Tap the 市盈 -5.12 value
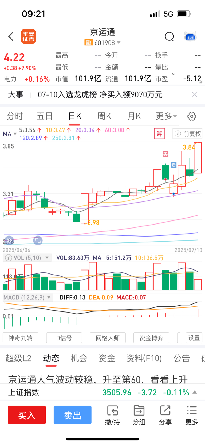 192,78
